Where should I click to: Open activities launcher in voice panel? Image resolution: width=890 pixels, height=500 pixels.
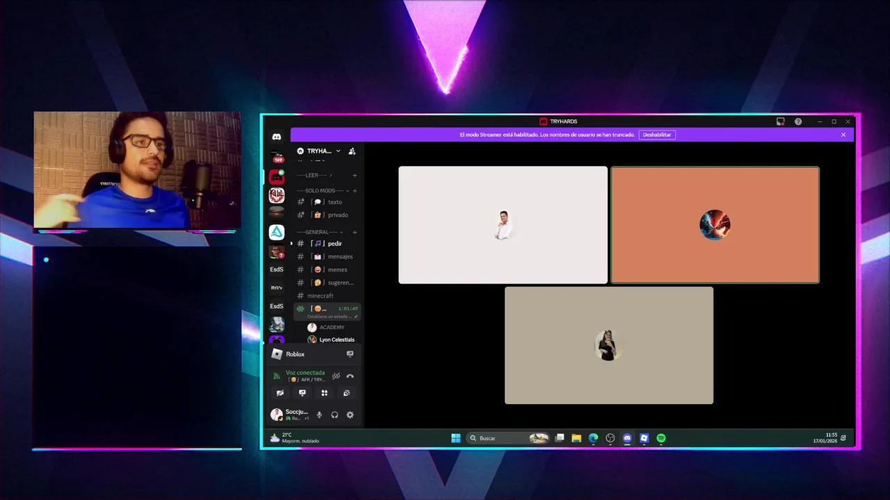point(324,393)
